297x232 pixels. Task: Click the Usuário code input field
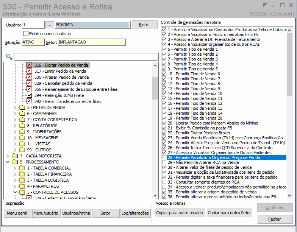(33, 25)
